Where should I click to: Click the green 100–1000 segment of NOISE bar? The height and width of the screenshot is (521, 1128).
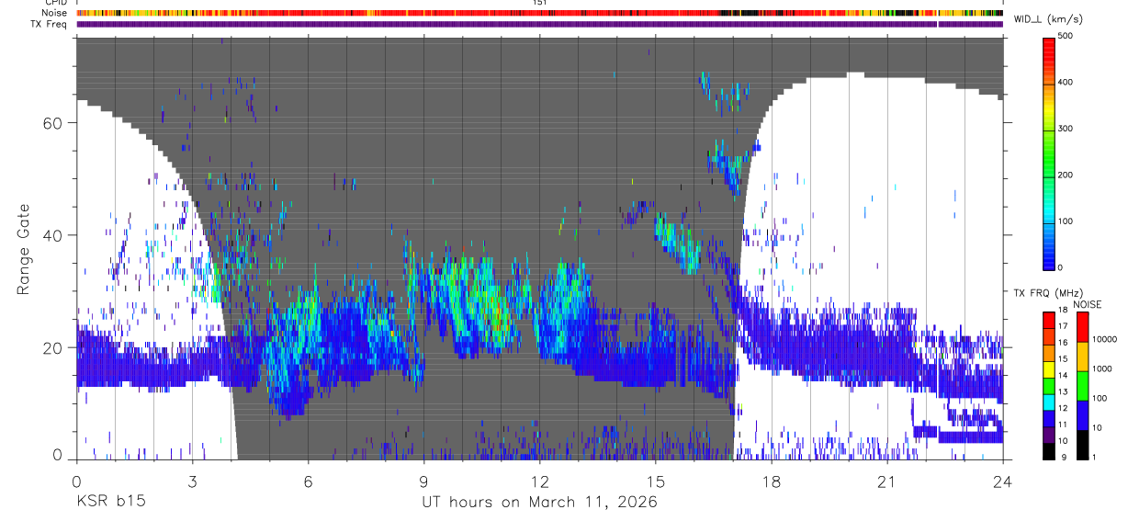click(1082, 386)
